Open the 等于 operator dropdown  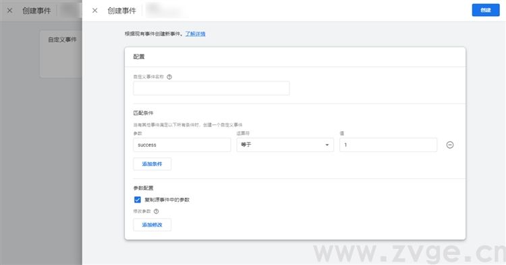[285, 145]
